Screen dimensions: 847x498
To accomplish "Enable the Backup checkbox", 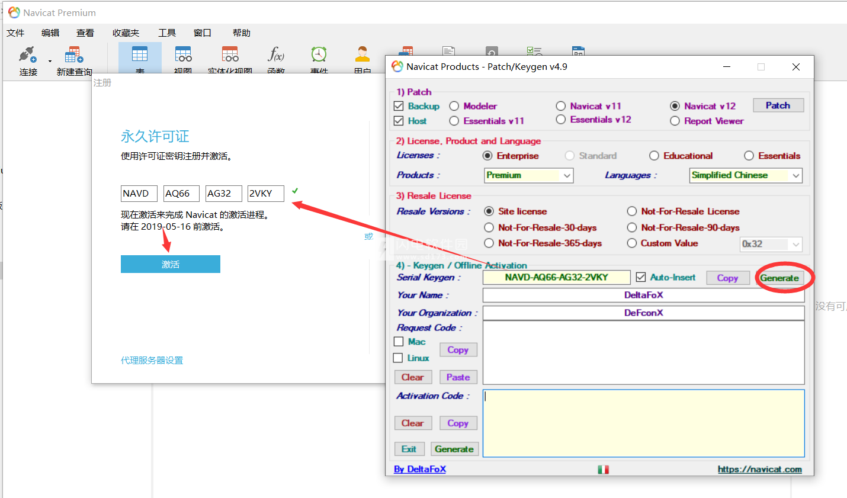I will point(399,106).
